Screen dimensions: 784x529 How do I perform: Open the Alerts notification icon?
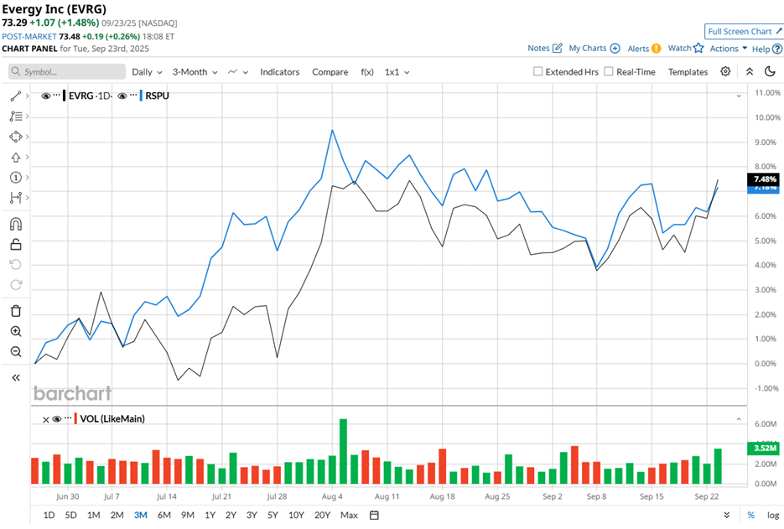tap(656, 49)
